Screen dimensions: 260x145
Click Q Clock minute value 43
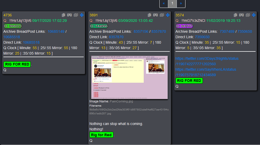coord(121,42)
